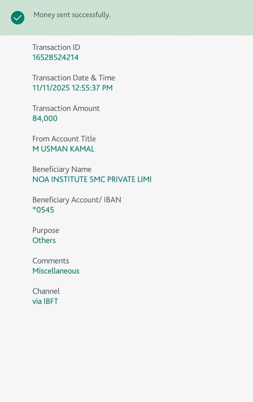Click the green success checkmark icon
This screenshot has height=402, width=253.
click(x=18, y=18)
